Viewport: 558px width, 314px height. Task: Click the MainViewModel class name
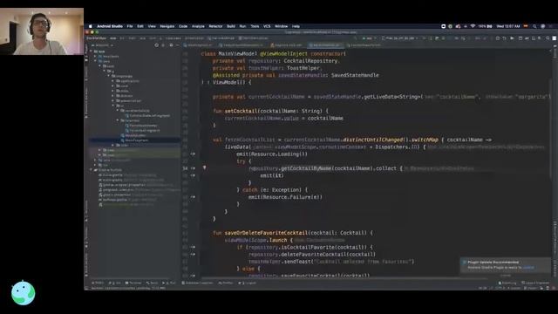237,54
